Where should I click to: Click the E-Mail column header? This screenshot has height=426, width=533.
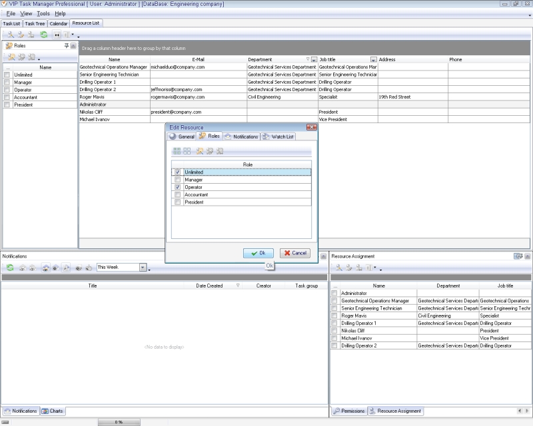(x=198, y=59)
